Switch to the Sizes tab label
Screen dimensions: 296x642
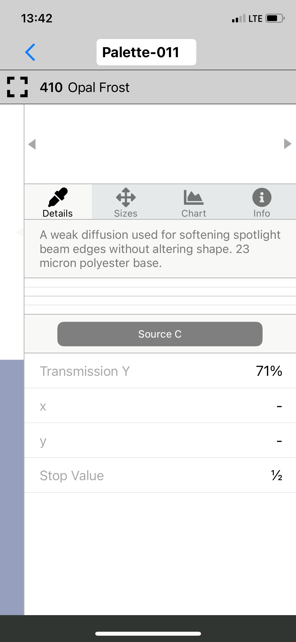(126, 213)
